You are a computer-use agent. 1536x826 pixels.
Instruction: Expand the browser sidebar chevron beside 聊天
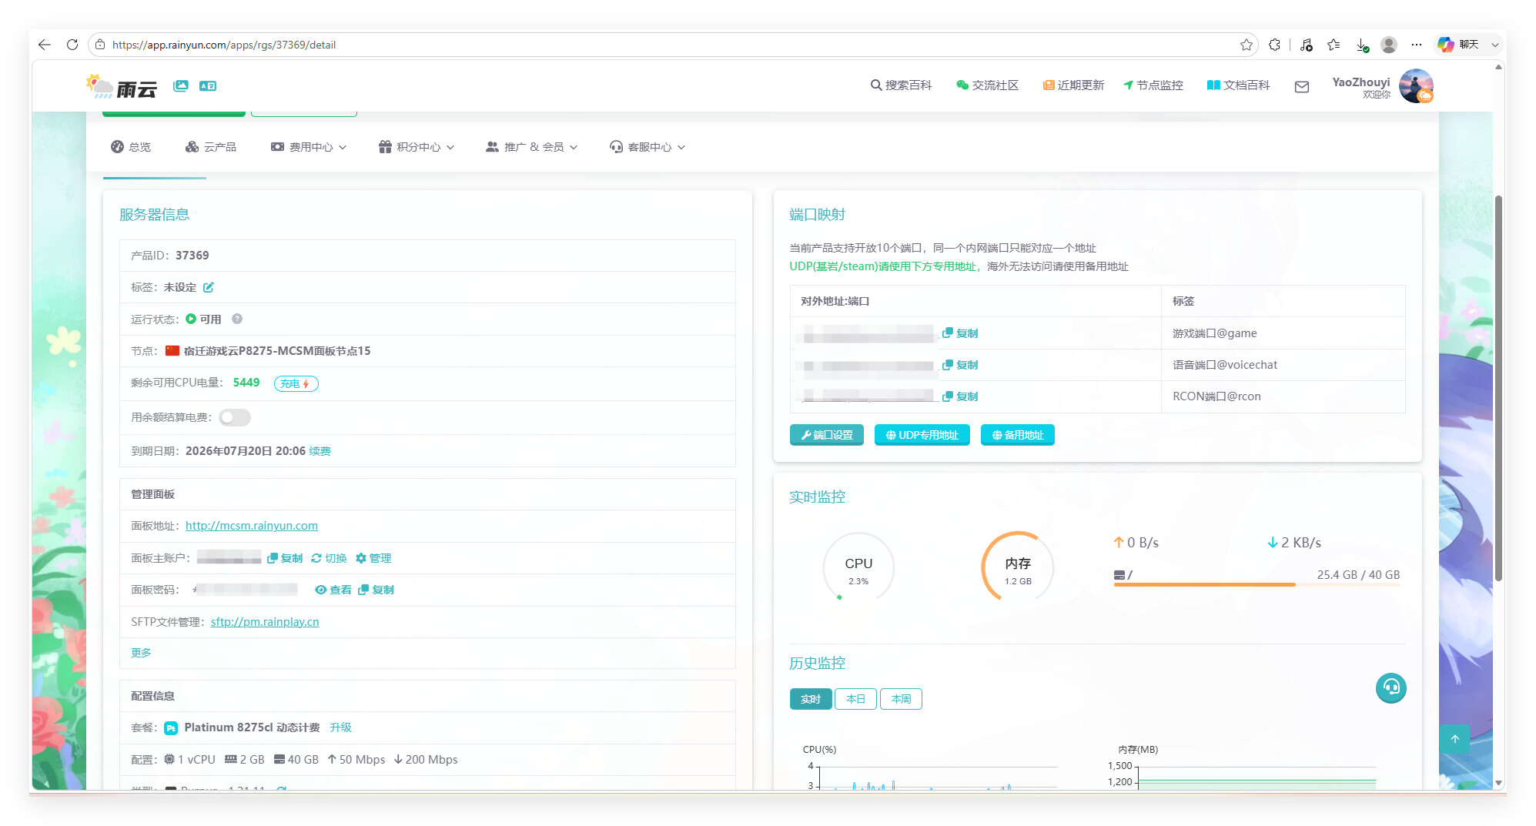pyautogui.click(x=1495, y=45)
